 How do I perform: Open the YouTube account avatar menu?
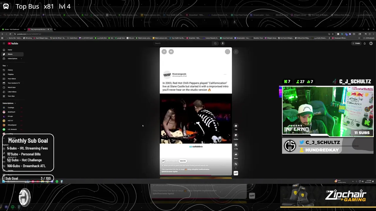coord(371,43)
